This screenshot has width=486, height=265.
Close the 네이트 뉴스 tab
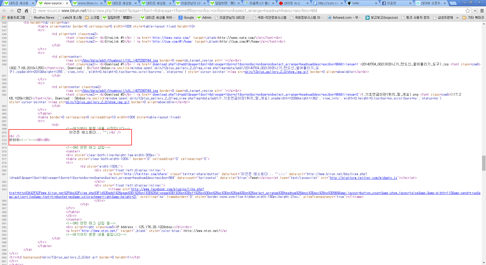point(307,3)
